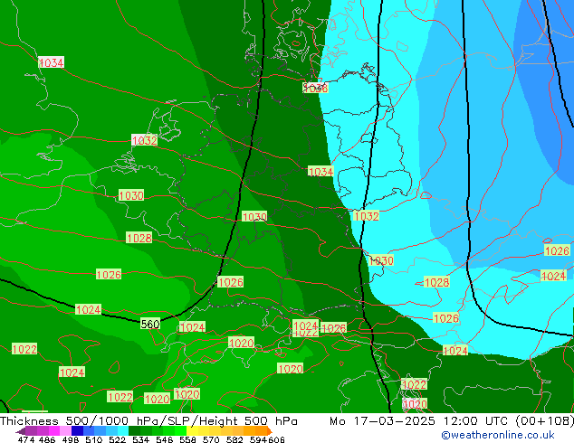Click the 1024 label lying on the 560 contour

pos(88,309)
